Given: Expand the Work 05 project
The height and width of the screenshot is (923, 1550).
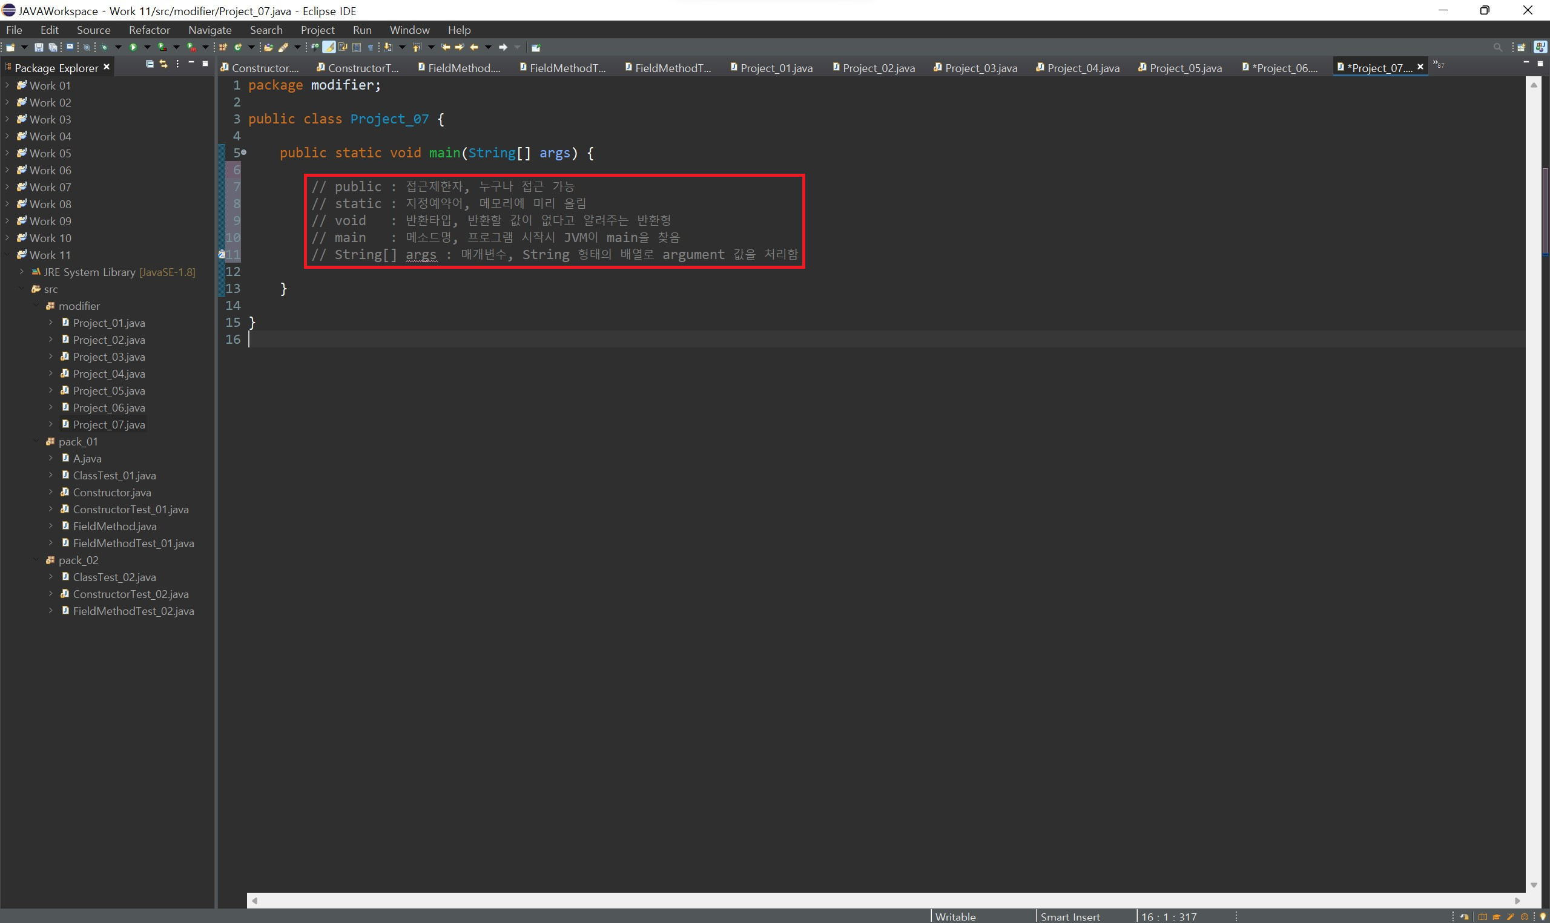Looking at the screenshot, I should pyautogui.click(x=7, y=153).
